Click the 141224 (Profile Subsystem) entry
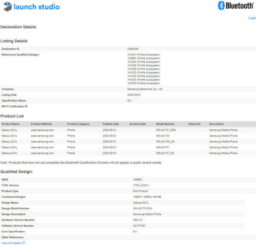This screenshot has width=256, height=247. 144,62
